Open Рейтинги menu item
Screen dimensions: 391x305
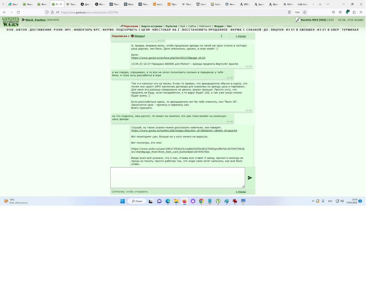click(205, 26)
